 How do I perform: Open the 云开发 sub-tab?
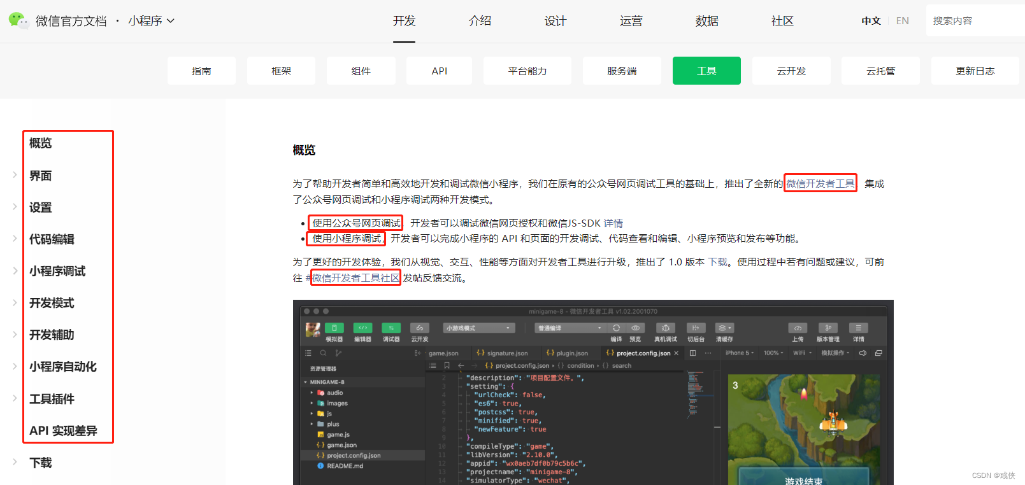coord(791,71)
